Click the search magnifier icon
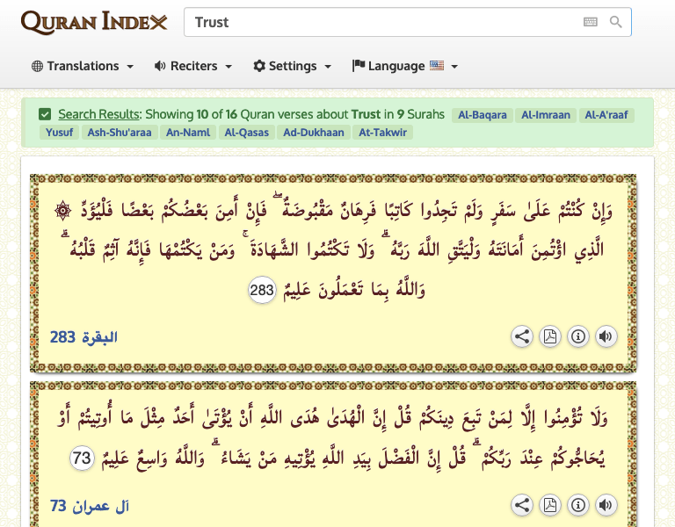The height and width of the screenshot is (527, 675). click(x=616, y=22)
